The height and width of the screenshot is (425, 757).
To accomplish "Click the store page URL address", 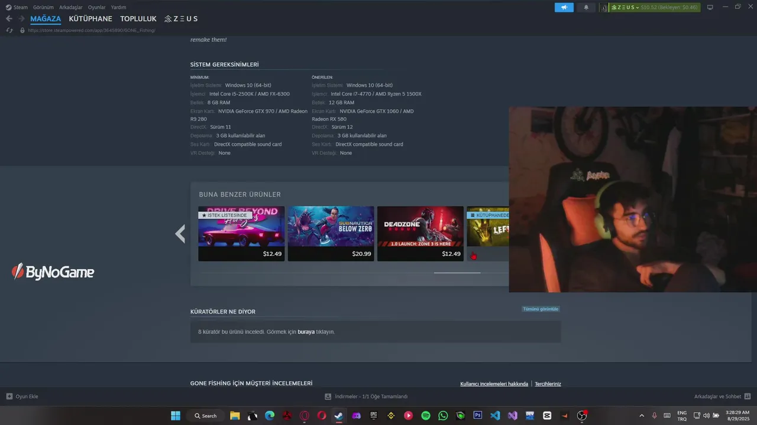I will pyautogui.click(x=92, y=30).
